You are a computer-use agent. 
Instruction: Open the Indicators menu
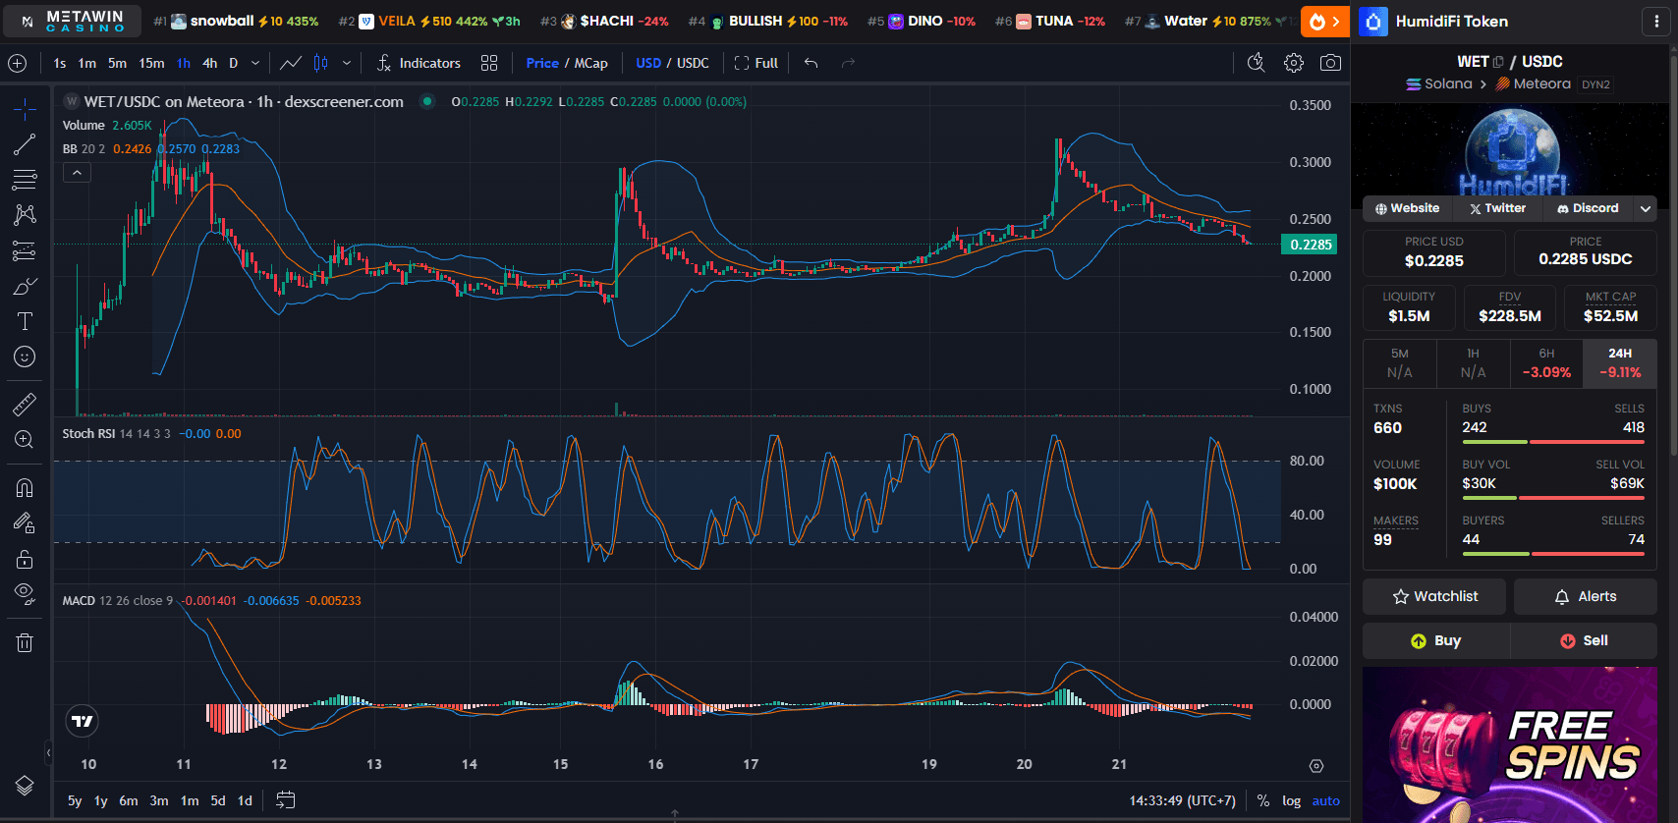(x=419, y=63)
